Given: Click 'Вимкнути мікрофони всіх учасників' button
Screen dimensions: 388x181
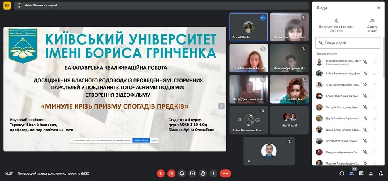Looking at the screenshot, I should 336,25.
